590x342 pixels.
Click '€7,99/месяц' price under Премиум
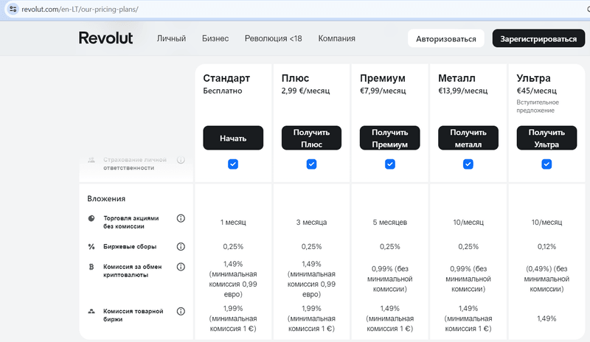tap(383, 91)
